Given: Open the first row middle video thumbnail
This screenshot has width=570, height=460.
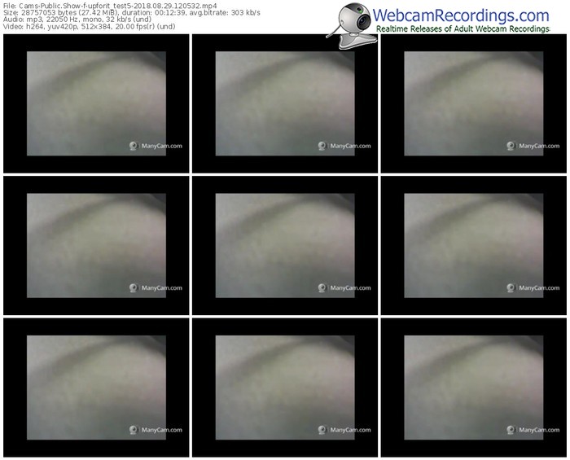Looking at the screenshot, I should click(284, 103).
